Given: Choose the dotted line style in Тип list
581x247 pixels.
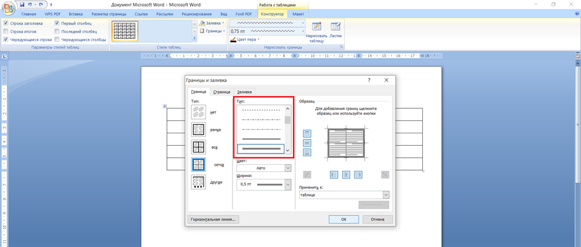Looking at the screenshot, I should pos(261,110).
